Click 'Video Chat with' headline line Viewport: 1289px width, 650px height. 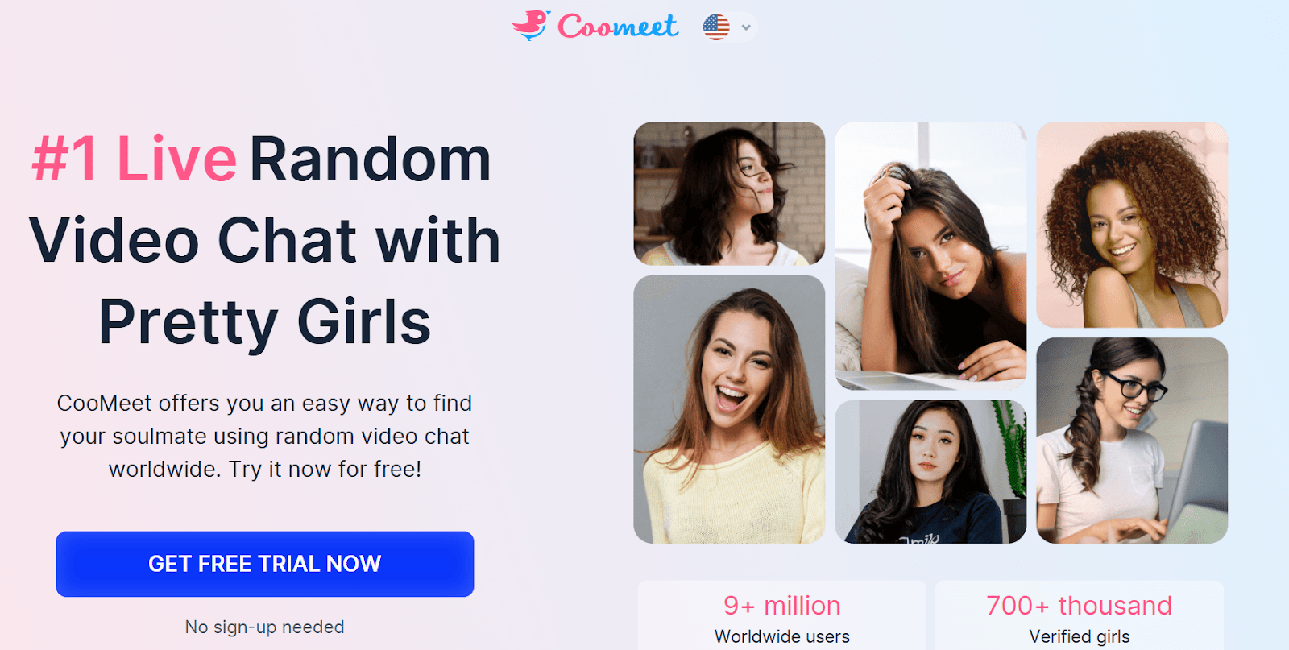265,240
